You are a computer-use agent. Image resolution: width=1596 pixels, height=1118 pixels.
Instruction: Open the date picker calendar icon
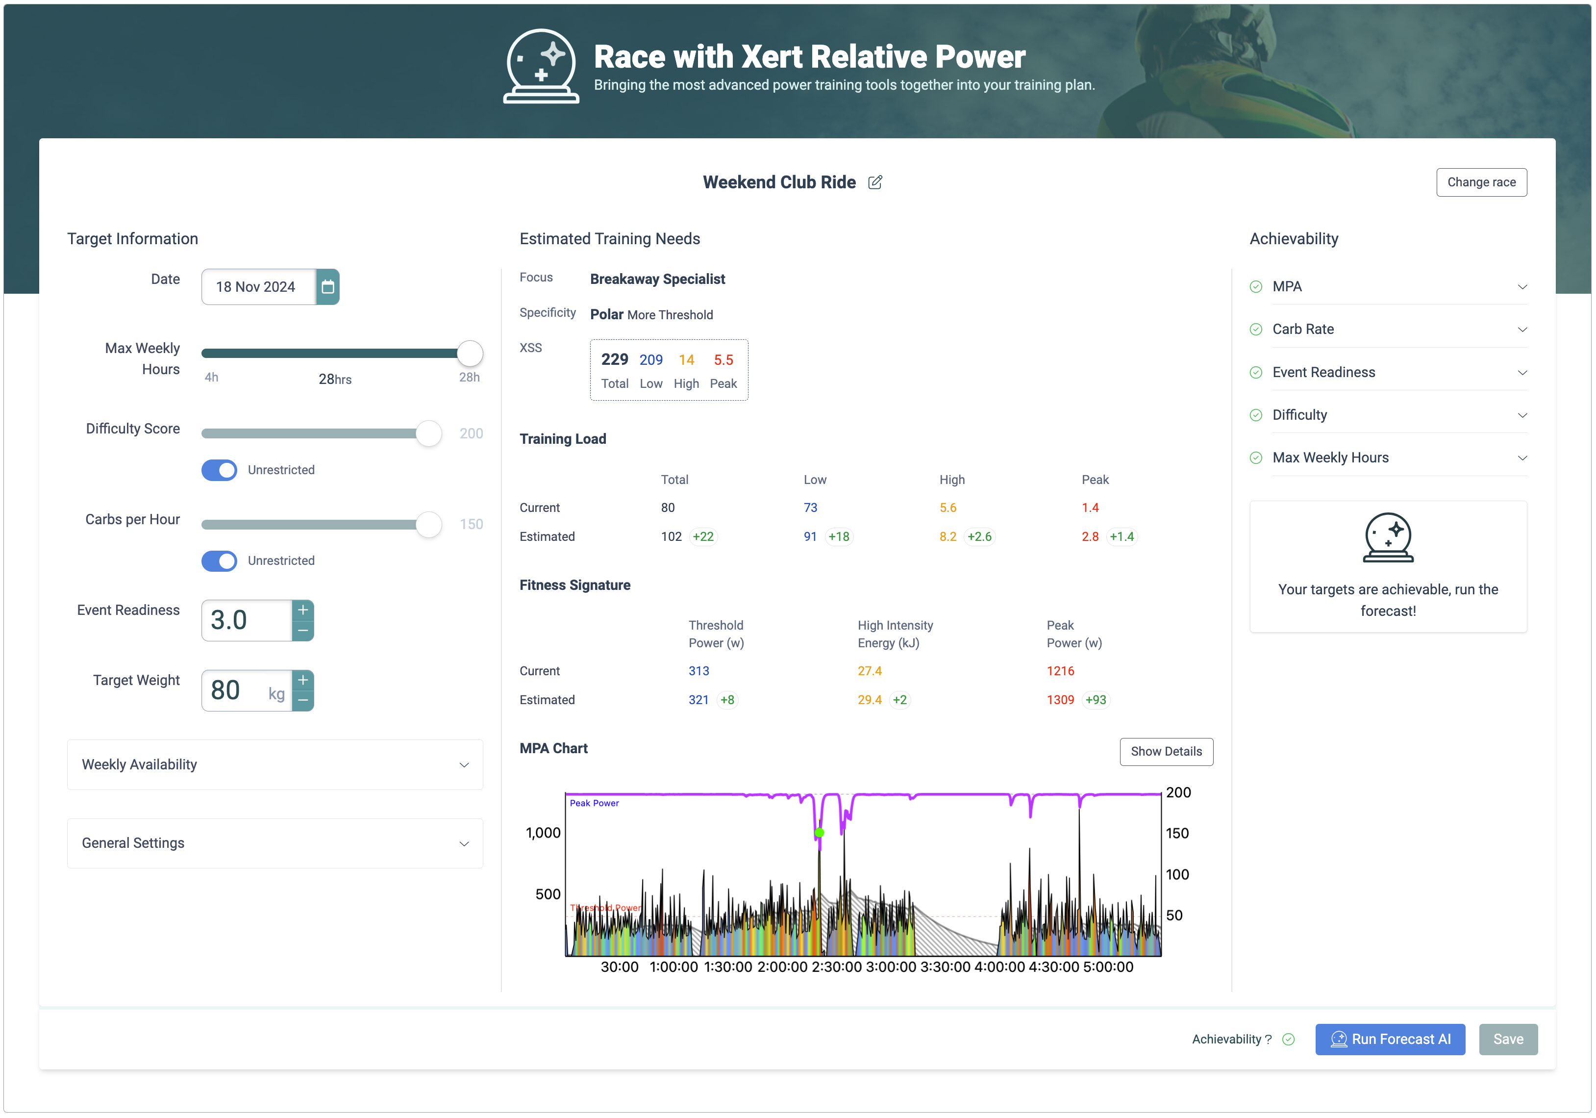point(328,286)
